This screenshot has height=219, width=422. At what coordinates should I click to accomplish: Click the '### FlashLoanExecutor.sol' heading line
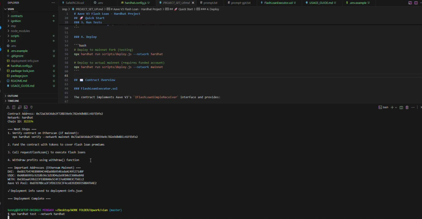[95, 89]
